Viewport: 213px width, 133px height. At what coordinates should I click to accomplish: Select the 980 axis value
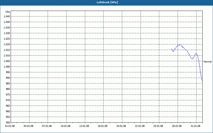(8, 89)
